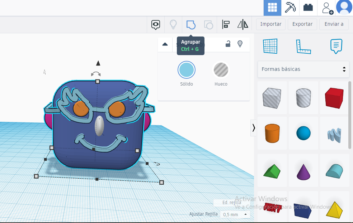Click the Enviar a button
The height and width of the screenshot is (223, 353).
(334, 24)
